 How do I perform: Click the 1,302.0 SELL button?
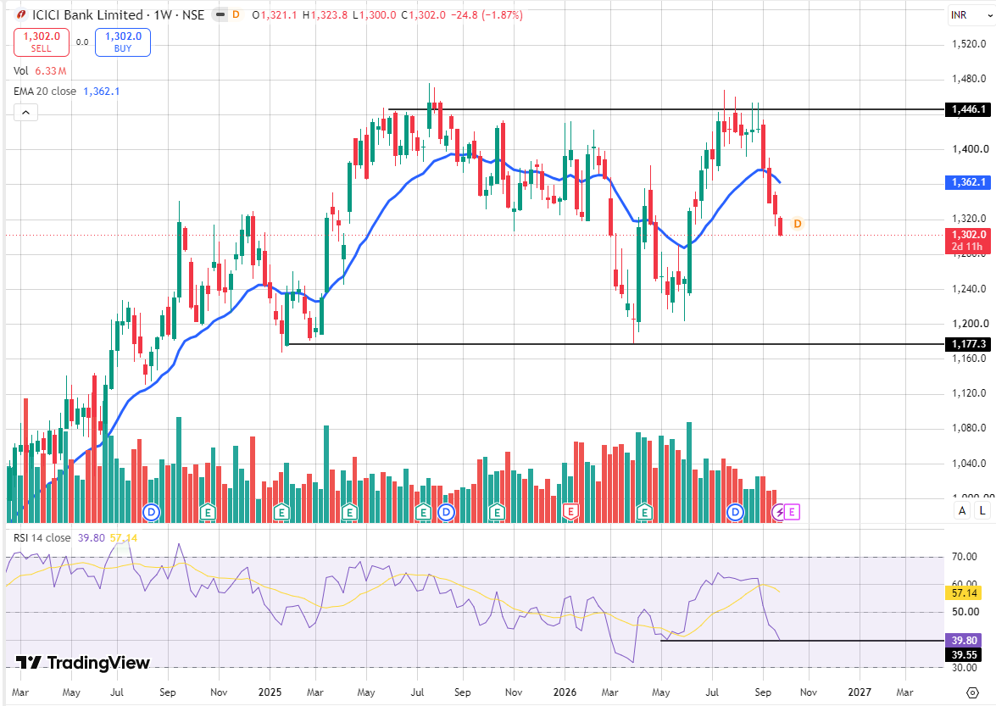tap(42, 42)
